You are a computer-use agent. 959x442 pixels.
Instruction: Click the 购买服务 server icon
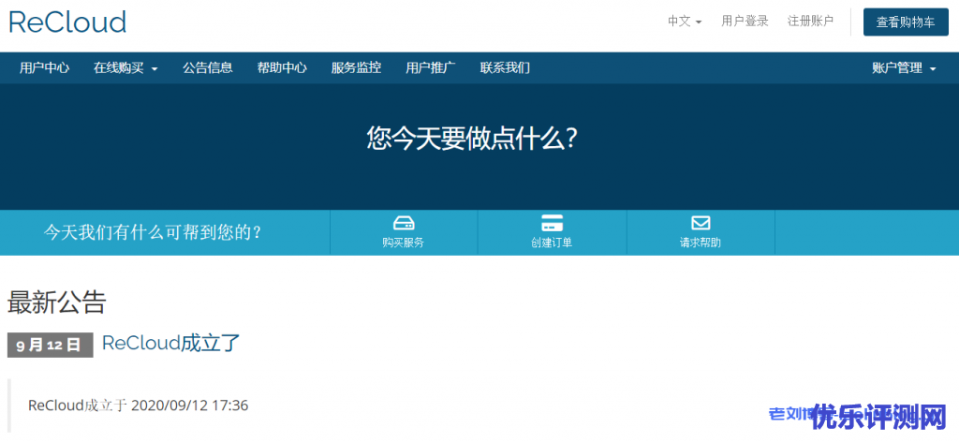pos(404,223)
